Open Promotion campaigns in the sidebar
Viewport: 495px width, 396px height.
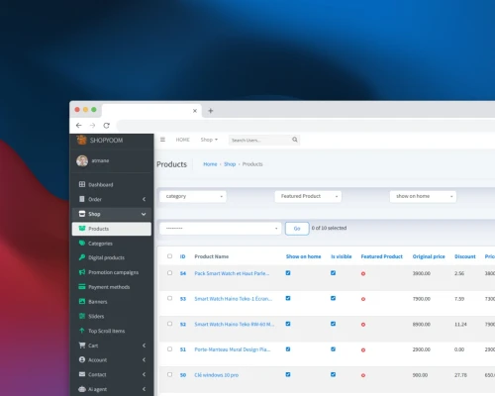point(112,272)
